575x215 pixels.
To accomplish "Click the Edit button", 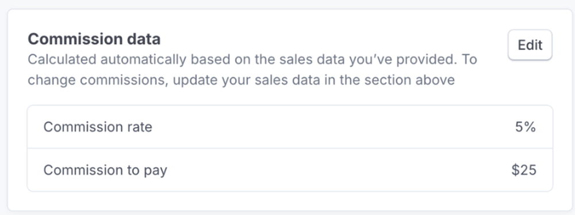I will [x=530, y=45].
